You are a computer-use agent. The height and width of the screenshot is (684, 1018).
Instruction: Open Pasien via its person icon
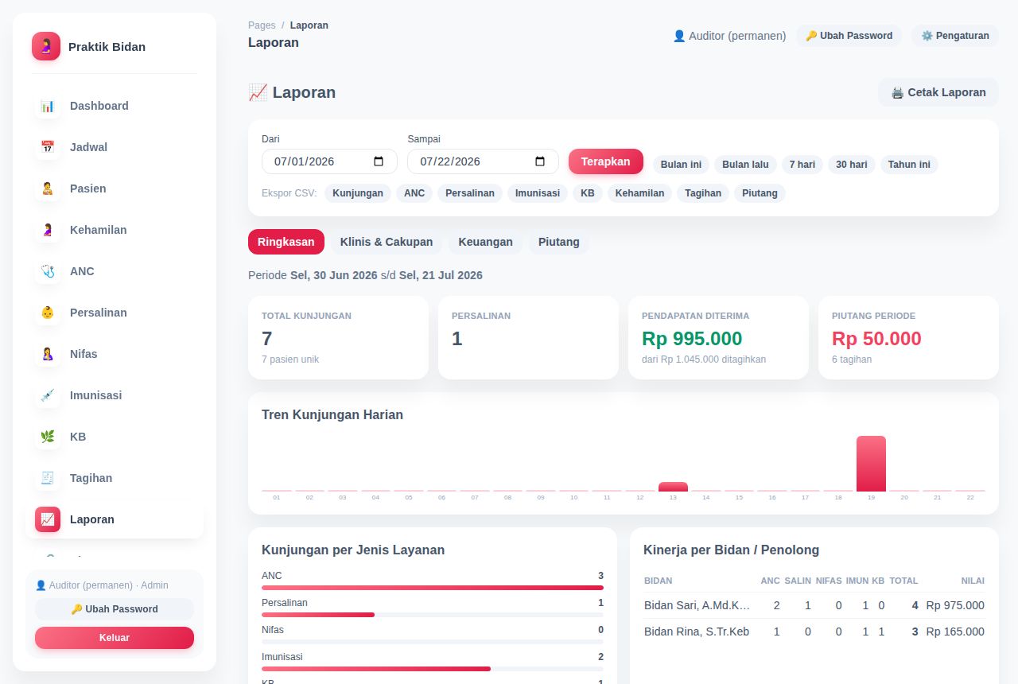point(48,188)
